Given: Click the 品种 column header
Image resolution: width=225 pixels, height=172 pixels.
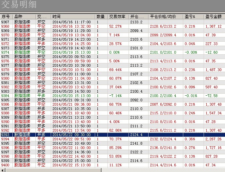Looking at the screenshot, I should pyautogui.click(x=24, y=17).
